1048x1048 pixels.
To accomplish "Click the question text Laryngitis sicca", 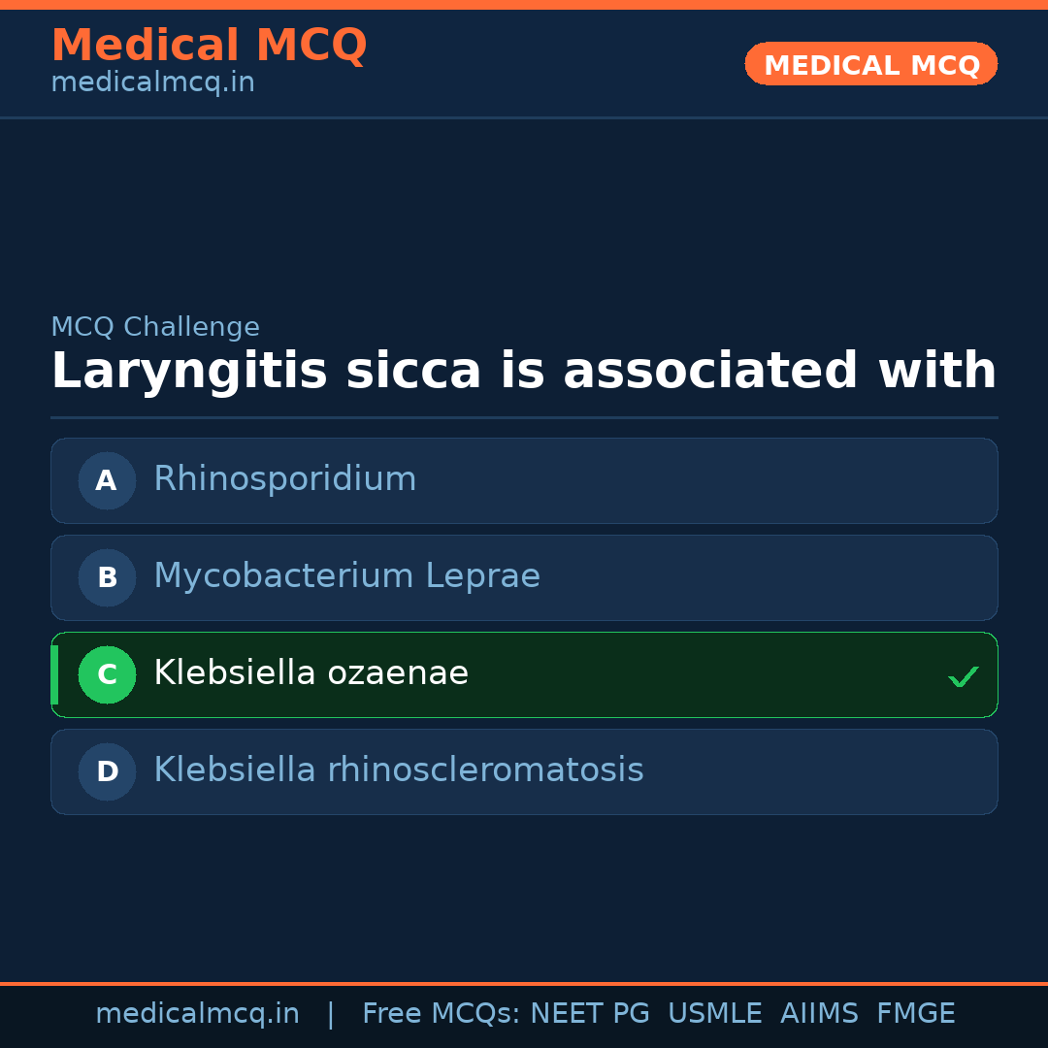I will (x=524, y=371).
